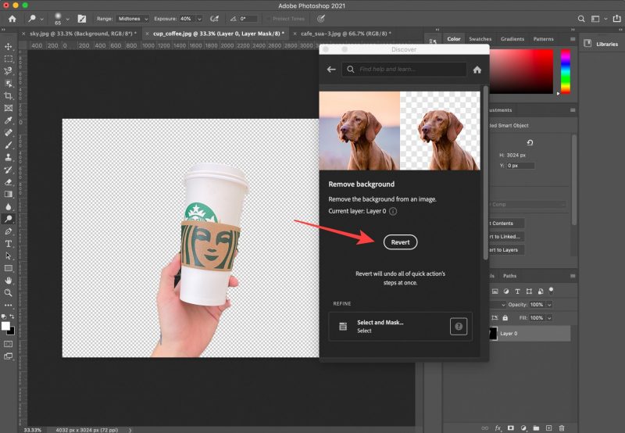Open the brush preset picker arrow
Image resolution: width=625 pixels, height=433 pixels.
pyautogui.click(x=68, y=19)
